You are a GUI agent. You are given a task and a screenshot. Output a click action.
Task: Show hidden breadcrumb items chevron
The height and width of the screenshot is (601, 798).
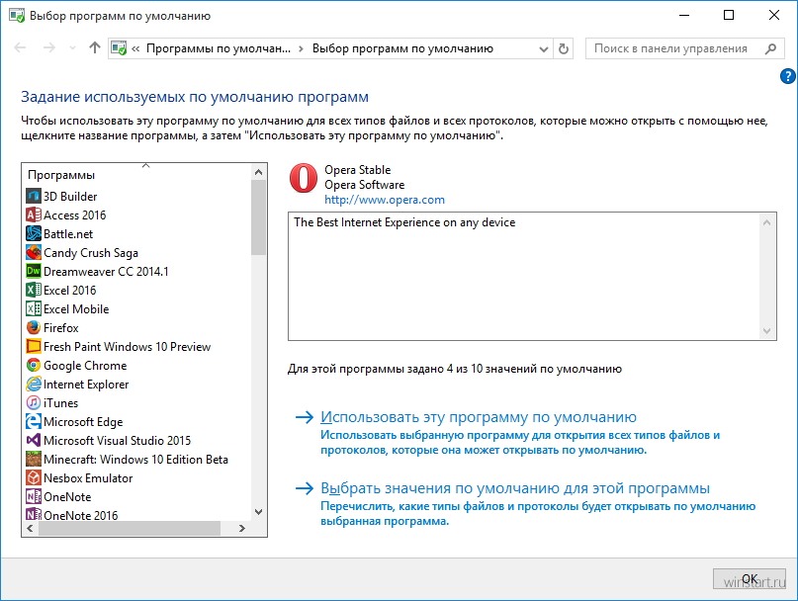click(x=135, y=48)
